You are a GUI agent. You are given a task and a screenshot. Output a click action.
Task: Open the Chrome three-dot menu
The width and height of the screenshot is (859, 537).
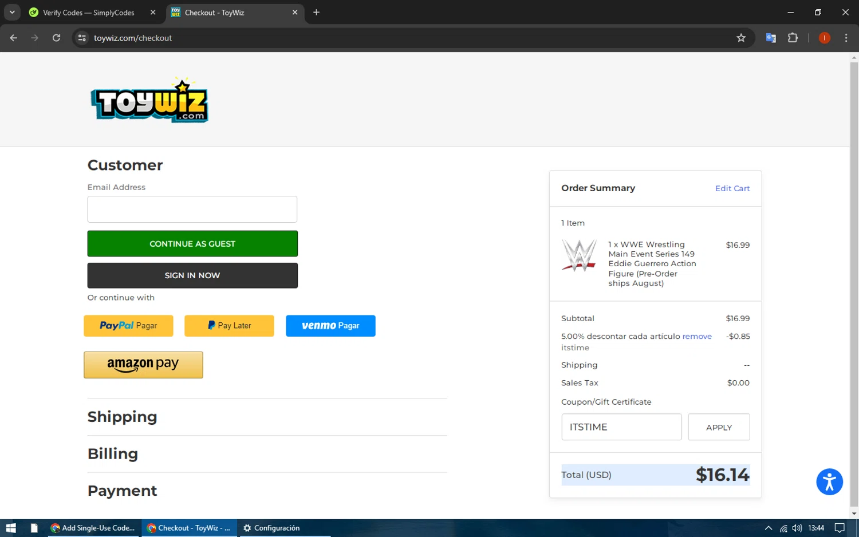pos(846,38)
